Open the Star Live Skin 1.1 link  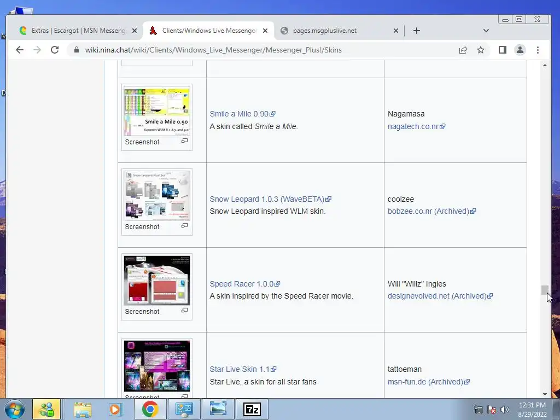point(243,369)
